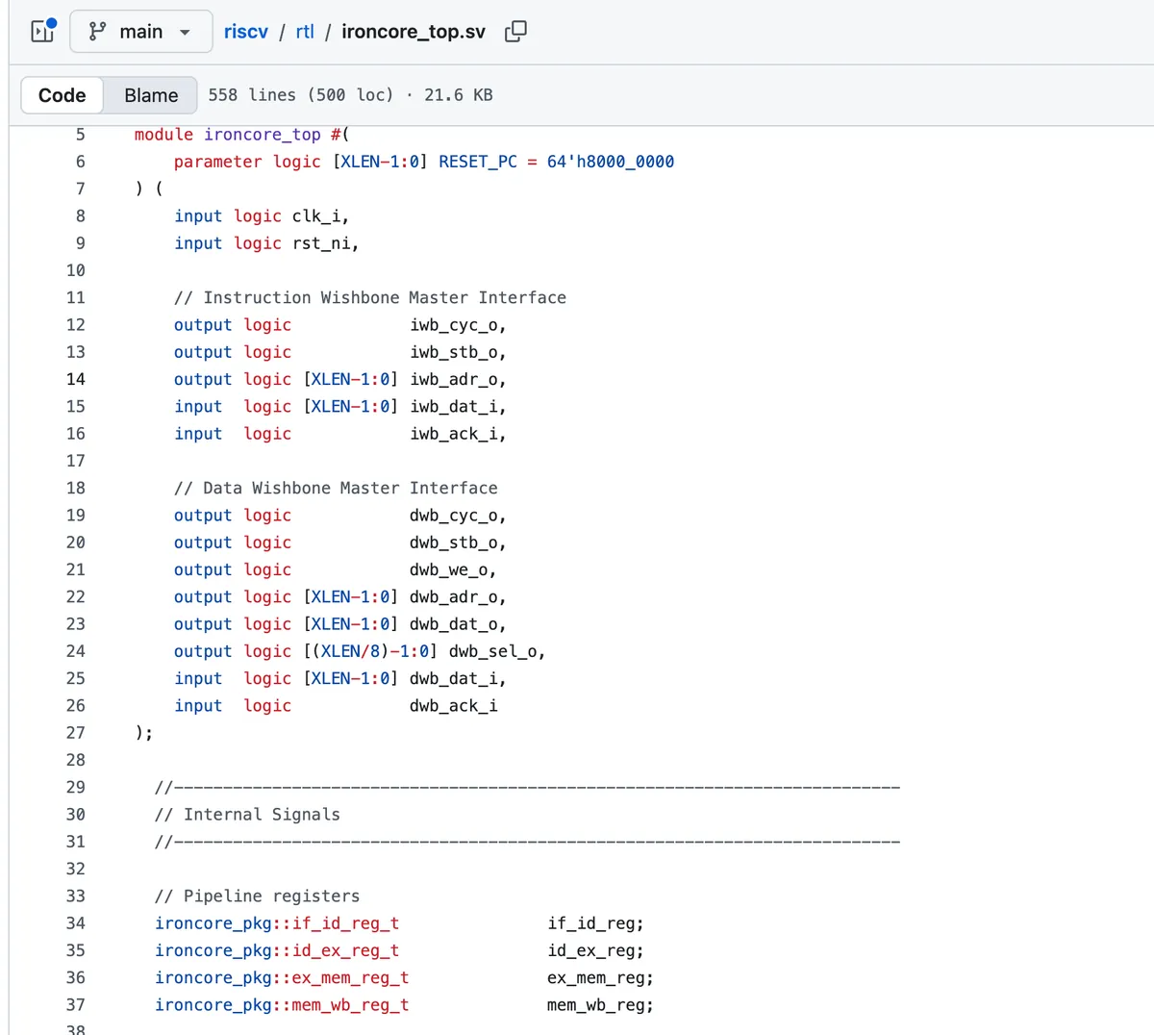Expand the file tree side panel
The width and height of the screenshot is (1154, 1035).
(43, 31)
